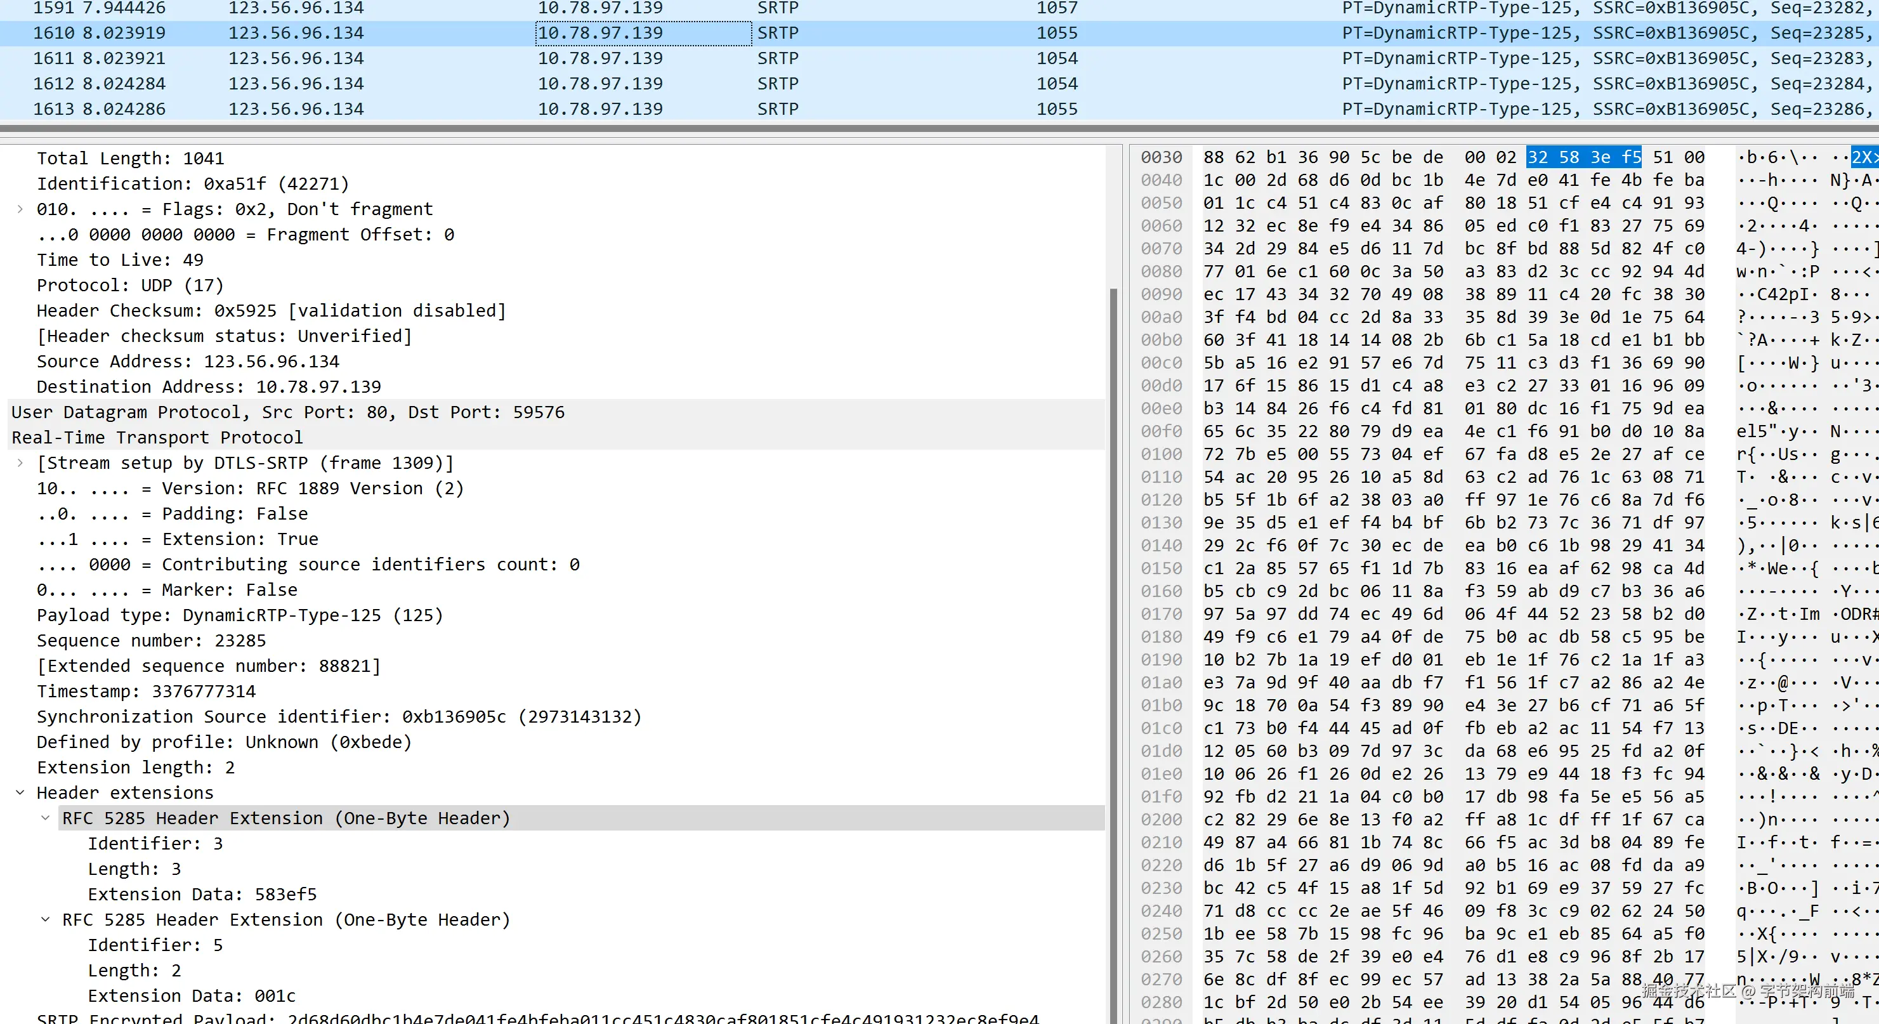Viewport: 1879px width, 1024px height.
Task: Collapse second RFC 5285 Header Extension node
Action: click(45, 920)
